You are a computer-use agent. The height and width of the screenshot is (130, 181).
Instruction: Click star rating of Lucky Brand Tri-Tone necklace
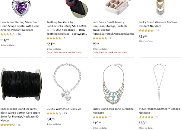(x=146, y=30)
